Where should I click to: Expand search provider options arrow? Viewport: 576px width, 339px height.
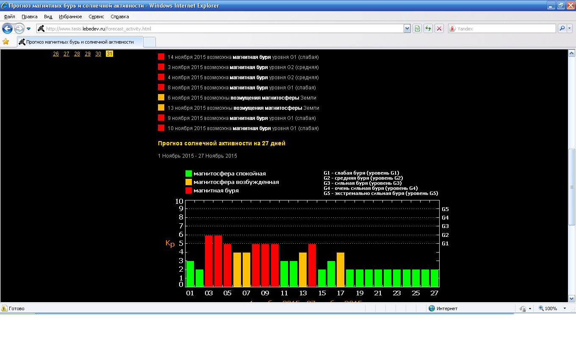tap(570, 28)
